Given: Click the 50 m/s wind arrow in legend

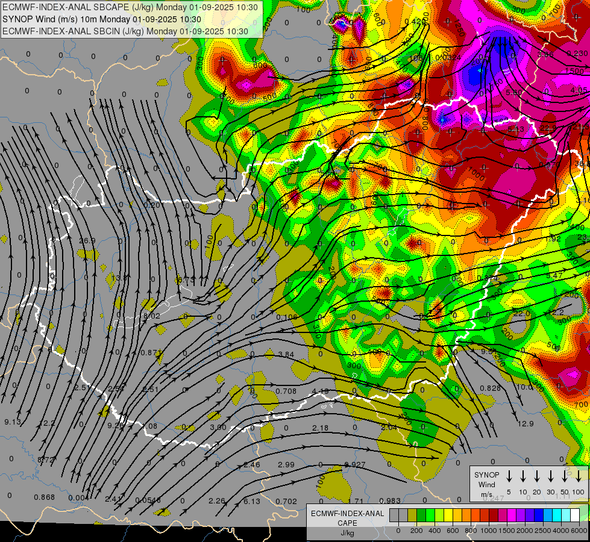Looking at the screenshot, I should pos(565,476).
